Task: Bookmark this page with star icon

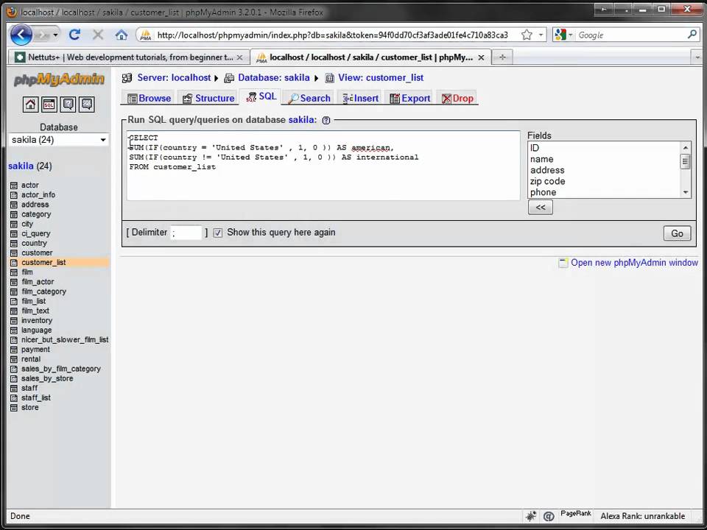Action: pyautogui.click(x=527, y=35)
